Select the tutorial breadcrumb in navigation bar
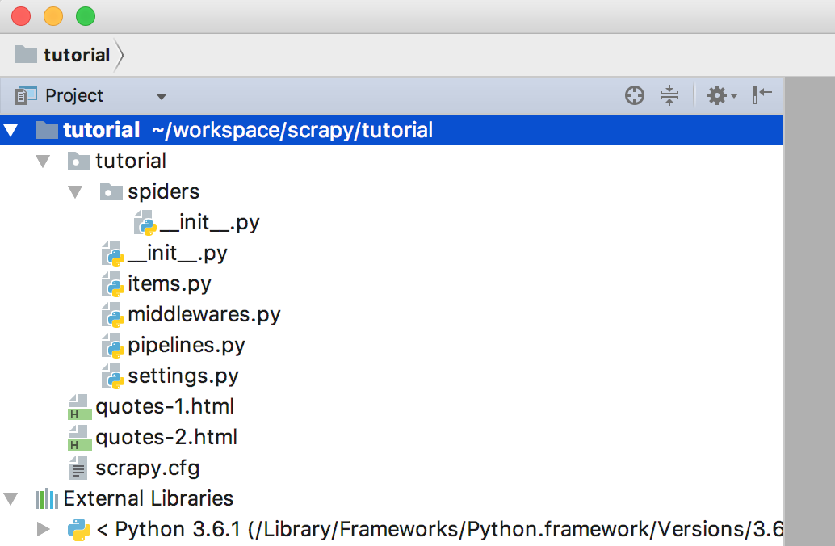Viewport: 835px width, 546px height. [76, 55]
